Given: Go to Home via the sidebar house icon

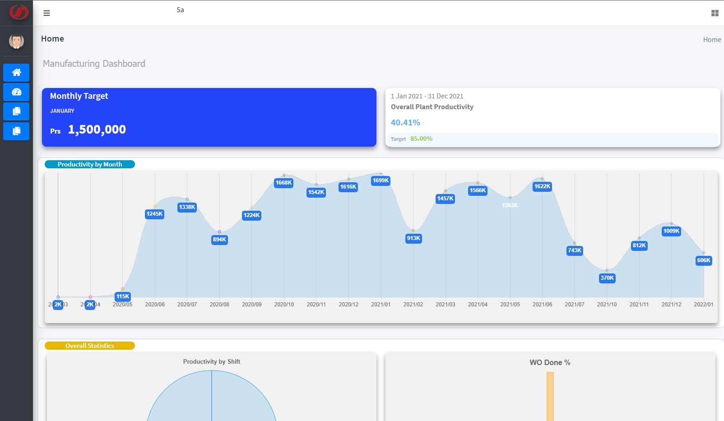Looking at the screenshot, I should pyautogui.click(x=17, y=72).
